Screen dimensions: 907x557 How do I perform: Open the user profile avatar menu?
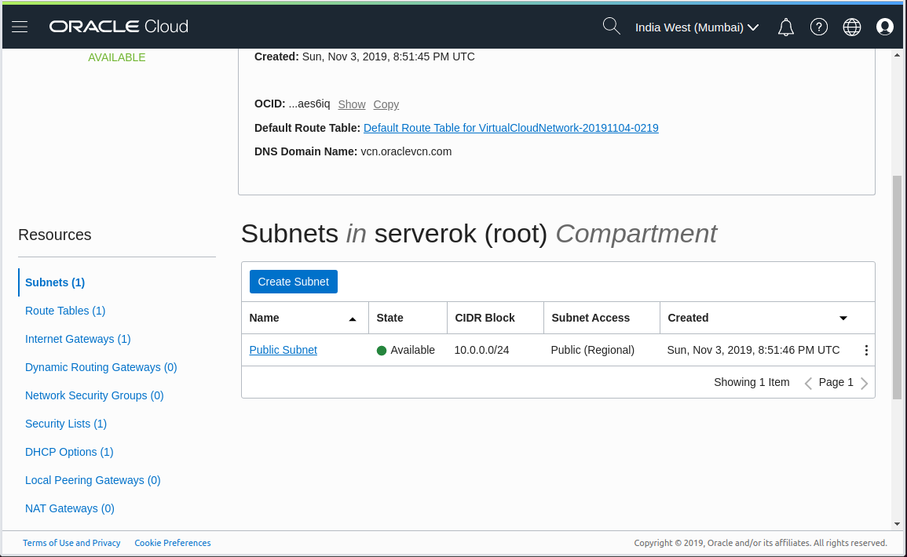pyautogui.click(x=885, y=26)
